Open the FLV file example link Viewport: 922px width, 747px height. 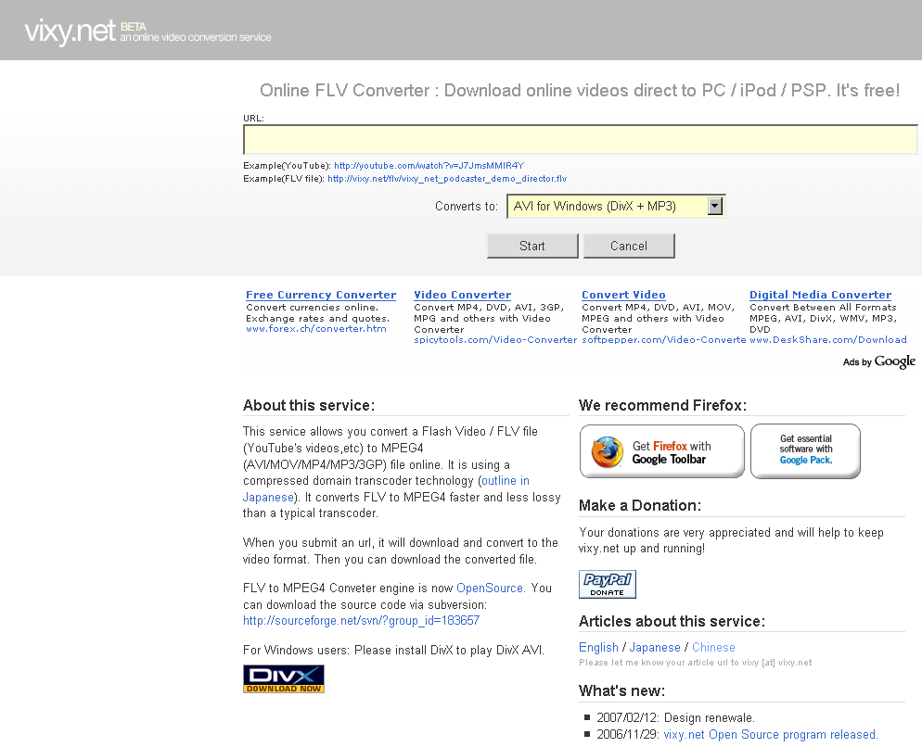[447, 179]
